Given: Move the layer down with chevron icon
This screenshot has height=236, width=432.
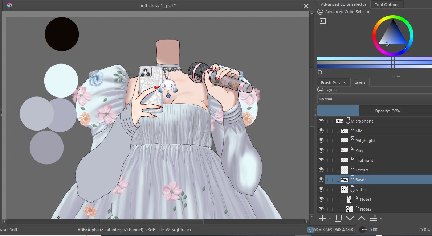Looking at the screenshot, I should tap(350, 218).
